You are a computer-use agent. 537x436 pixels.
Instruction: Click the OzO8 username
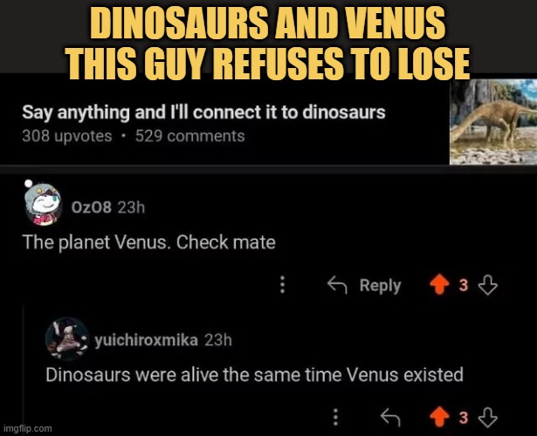(x=92, y=208)
